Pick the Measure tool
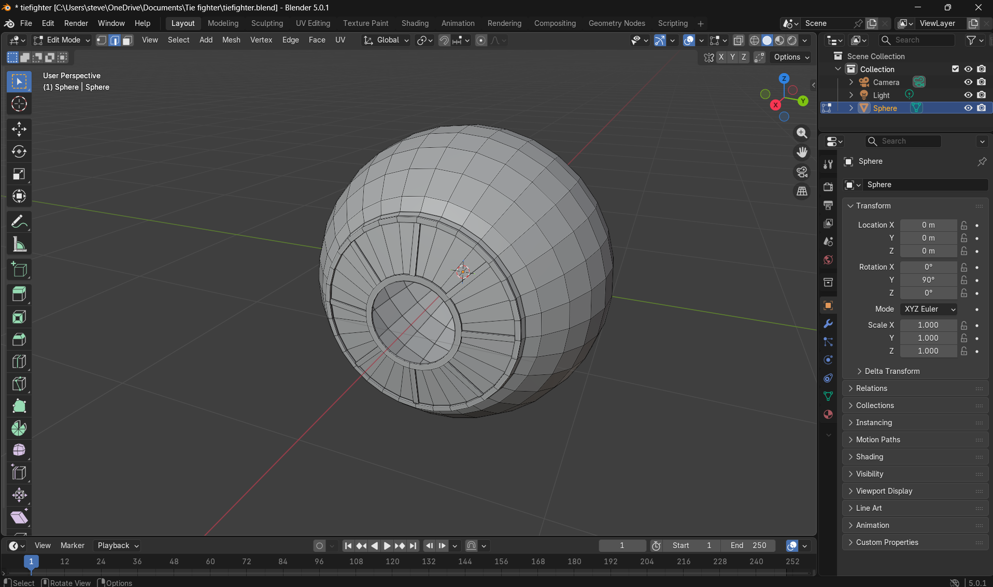The image size is (993, 587). (x=19, y=245)
